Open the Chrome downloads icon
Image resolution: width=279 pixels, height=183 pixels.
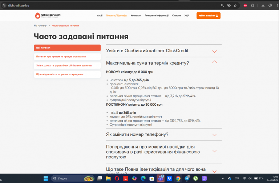point(263,5)
